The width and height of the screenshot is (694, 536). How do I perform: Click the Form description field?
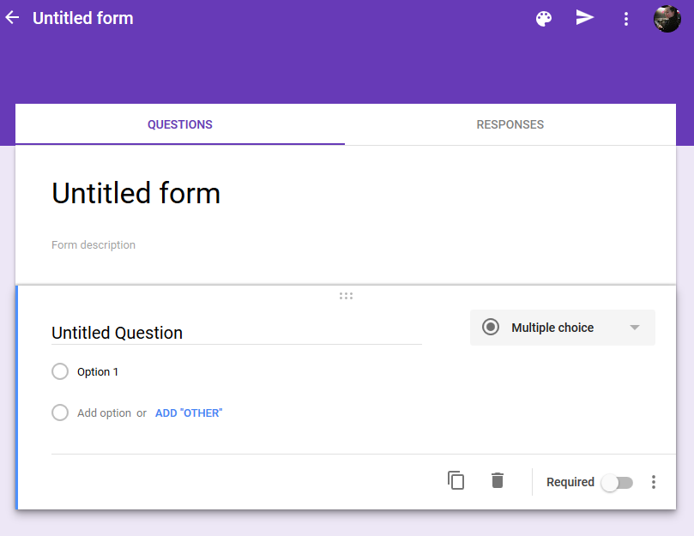pyautogui.click(x=94, y=245)
